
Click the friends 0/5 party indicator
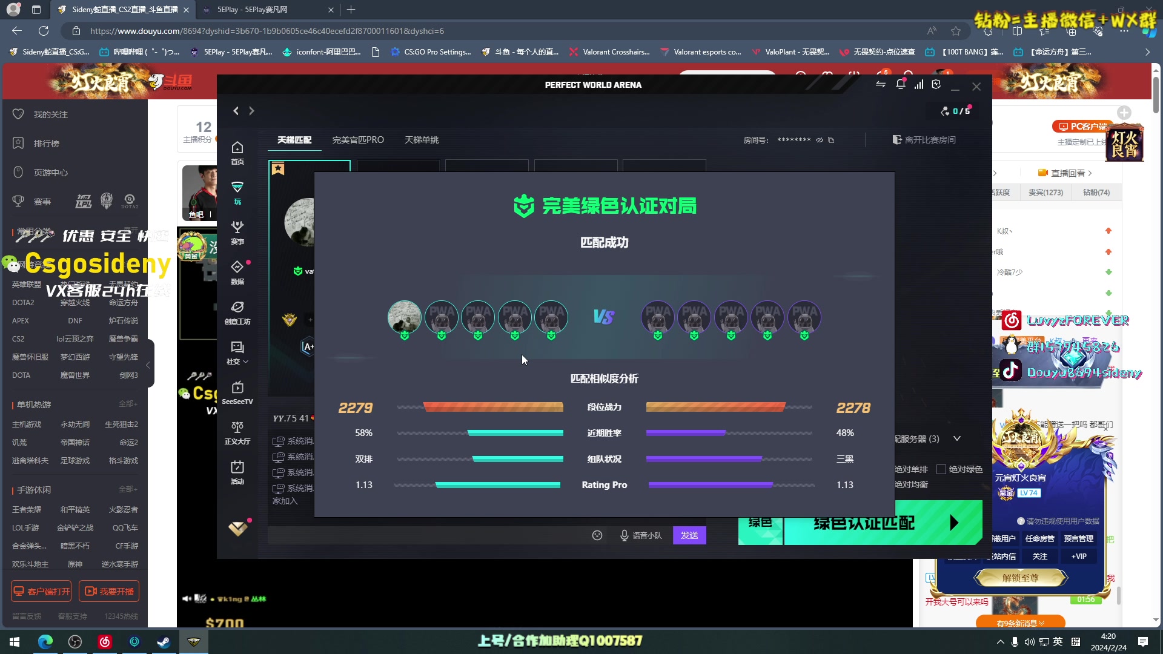[955, 111]
